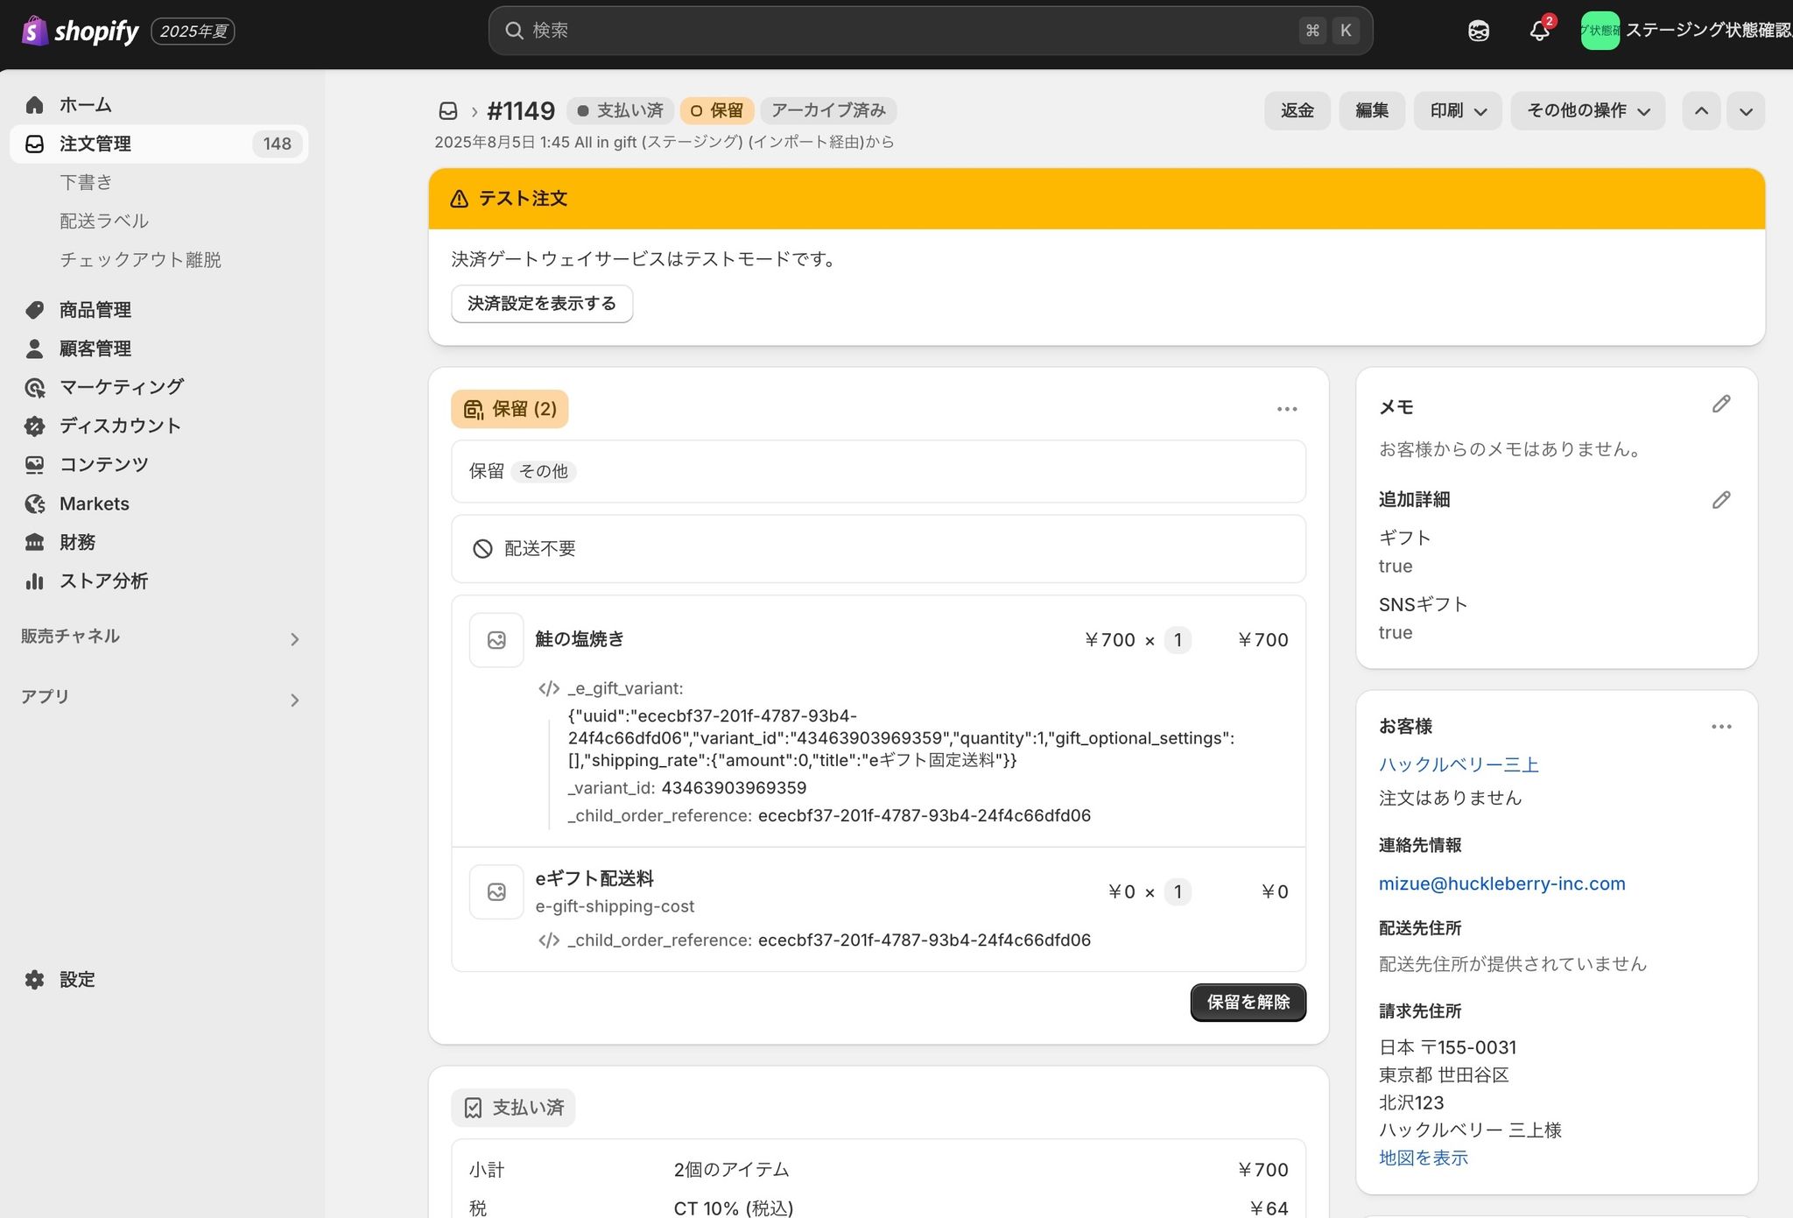The image size is (1793, 1218).
Task: Edit the メモ note with pencil icon
Action: (x=1720, y=404)
